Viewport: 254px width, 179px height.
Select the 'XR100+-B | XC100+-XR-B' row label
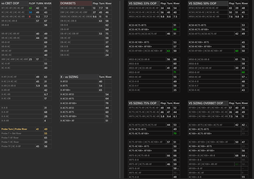[202, 155]
